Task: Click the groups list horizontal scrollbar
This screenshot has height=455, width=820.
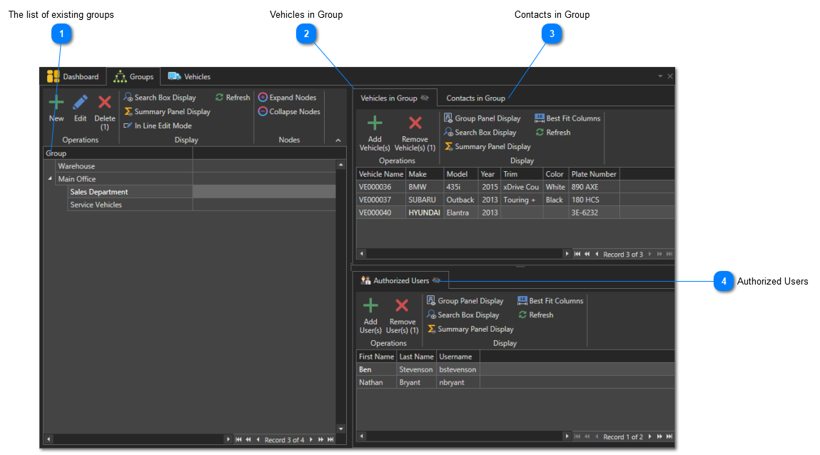Action: [x=136, y=440]
